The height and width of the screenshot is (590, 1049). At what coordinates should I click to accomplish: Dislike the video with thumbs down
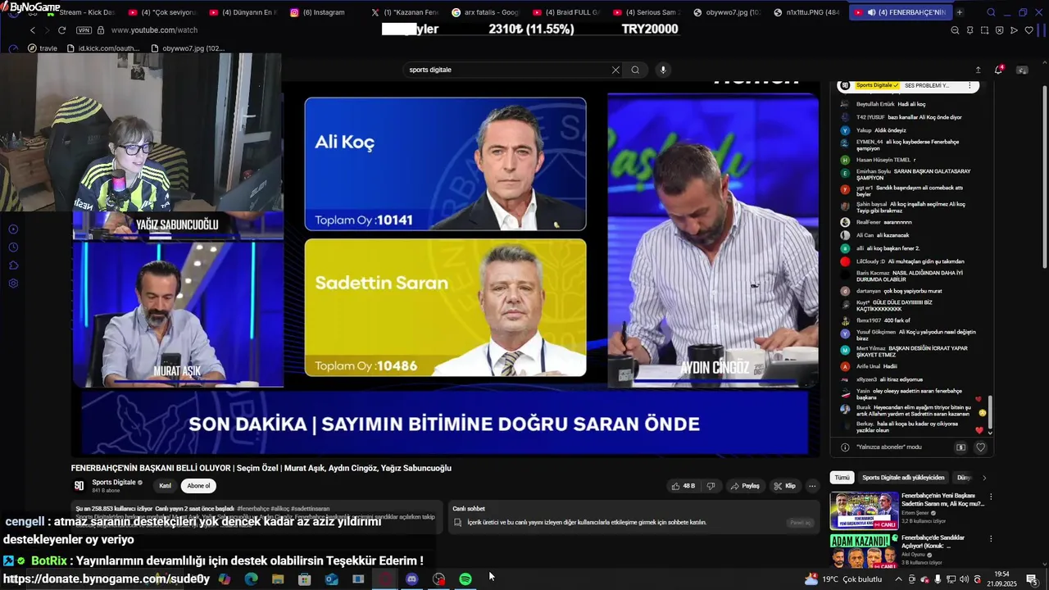[711, 486]
